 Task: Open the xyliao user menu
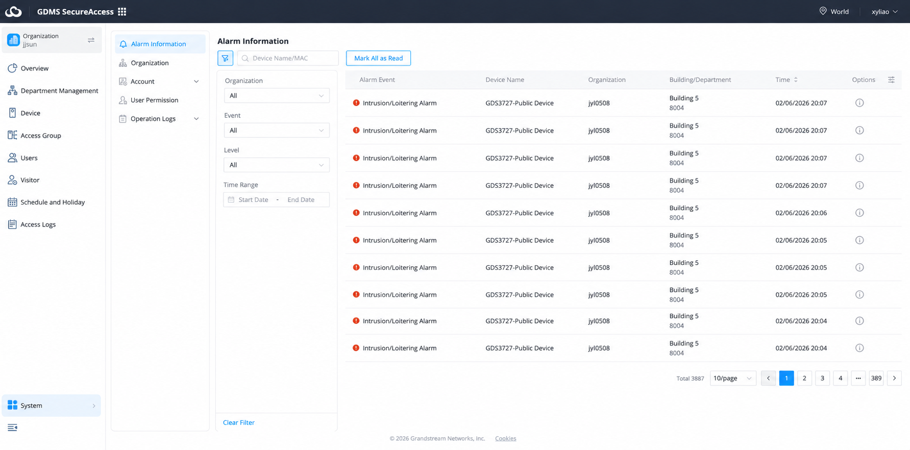pos(884,11)
